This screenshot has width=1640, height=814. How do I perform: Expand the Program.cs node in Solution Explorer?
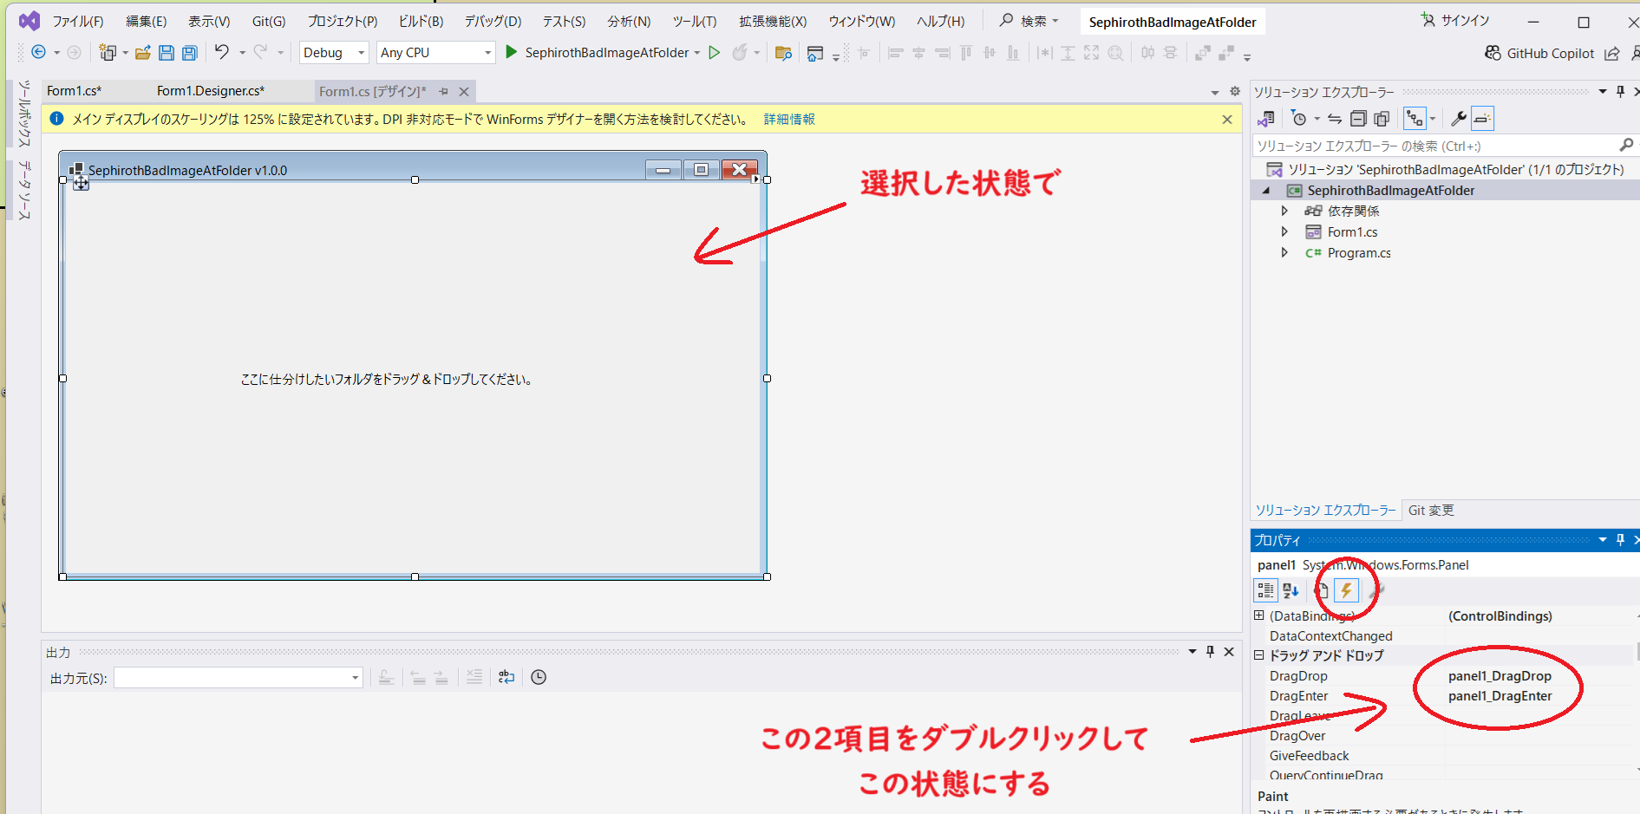pyautogui.click(x=1284, y=252)
